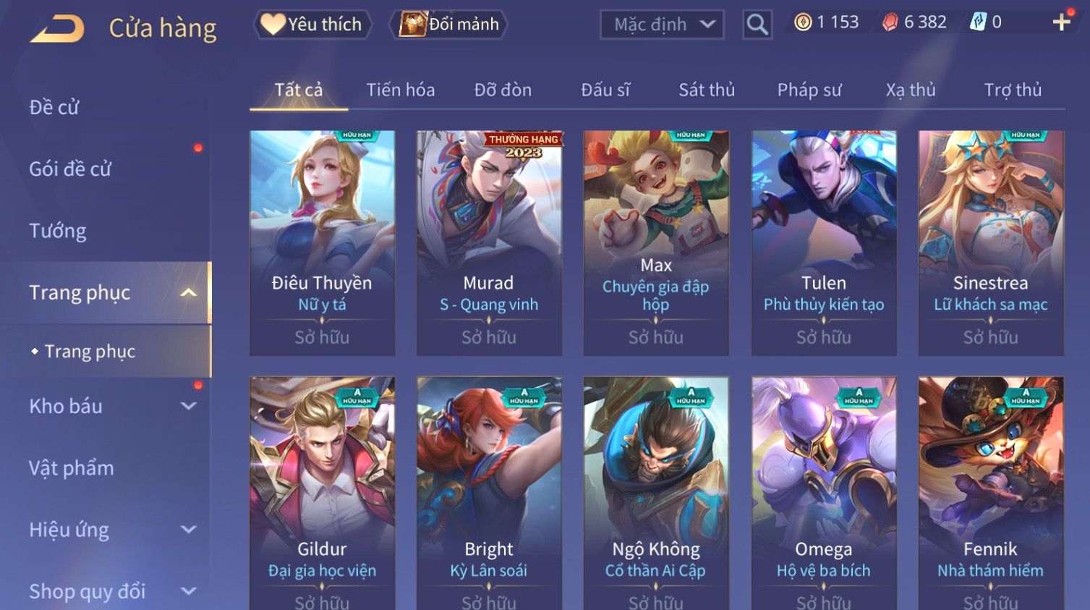Viewport: 1090px width, 610px height.
Task: Select the Fennik Nhà thám hiểm skin card
Action: pos(991,493)
